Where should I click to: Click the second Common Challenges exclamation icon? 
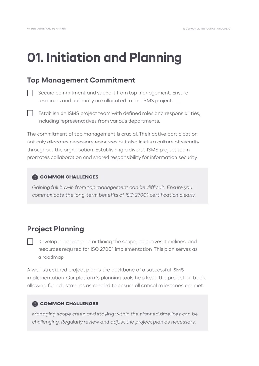(x=35, y=304)
